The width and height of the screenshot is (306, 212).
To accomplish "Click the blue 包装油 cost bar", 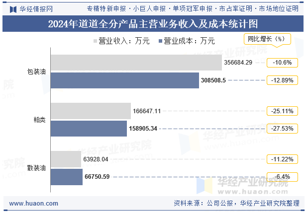I will [x=125, y=80].
